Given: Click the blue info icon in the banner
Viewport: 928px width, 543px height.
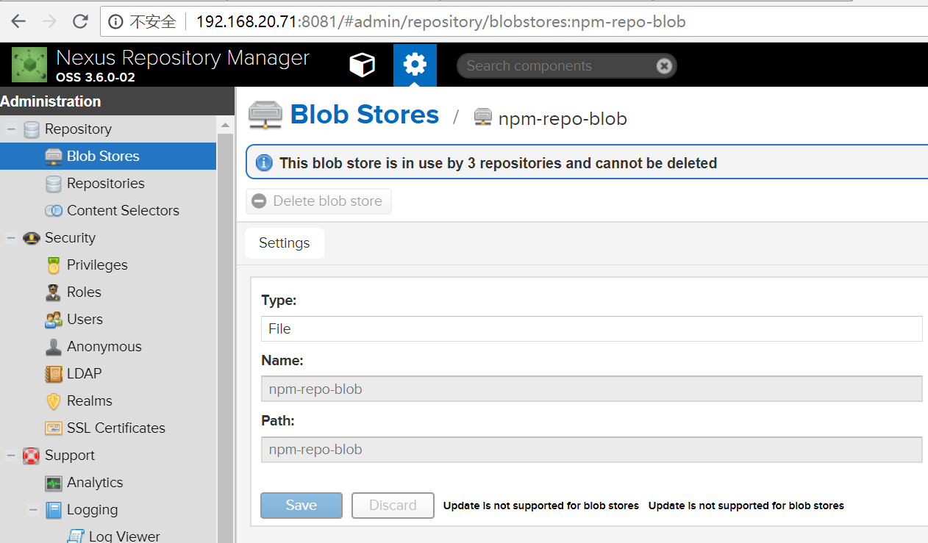Looking at the screenshot, I should [264, 163].
